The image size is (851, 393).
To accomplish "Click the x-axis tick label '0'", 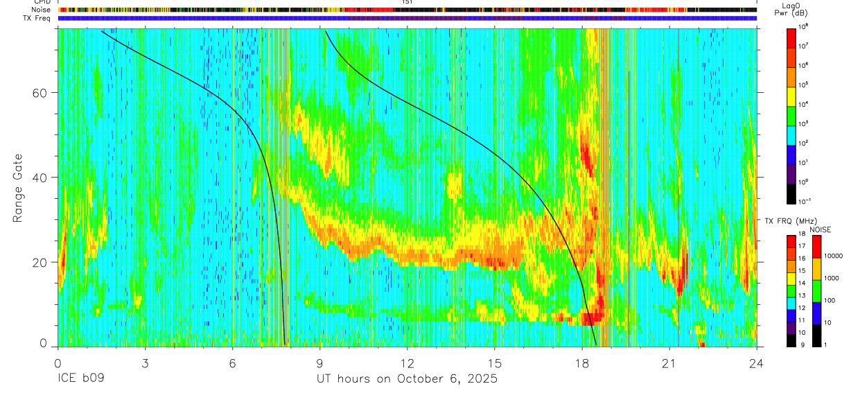I will point(58,363).
